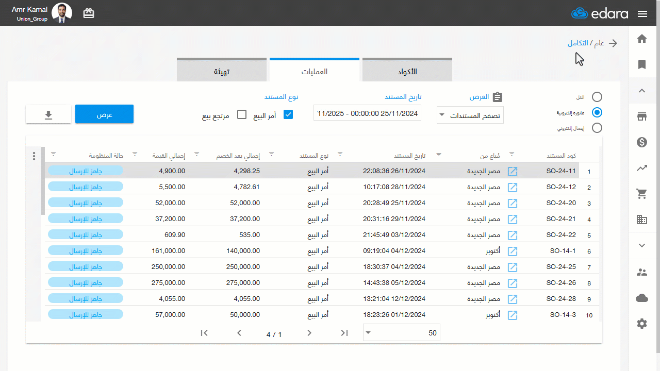Switch to the العمليات tab
Viewport: 660px width, 371px height.
coord(315,71)
